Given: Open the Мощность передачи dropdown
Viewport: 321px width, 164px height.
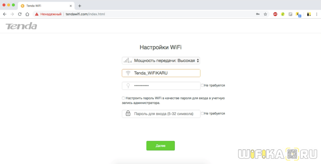Looking at the screenshot, I should tap(161, 61).
